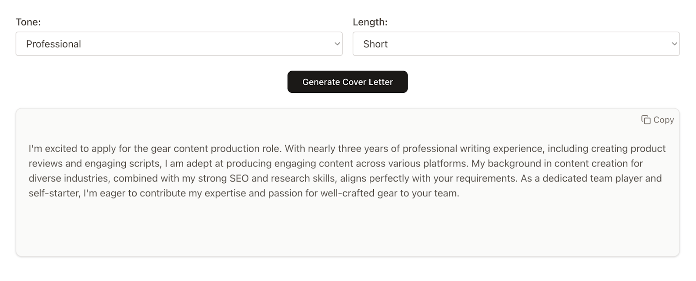The height and width of the screenshot is (281, 696).
Task: Click the empty area below the letter text
Action: click(x=347, y=228)
